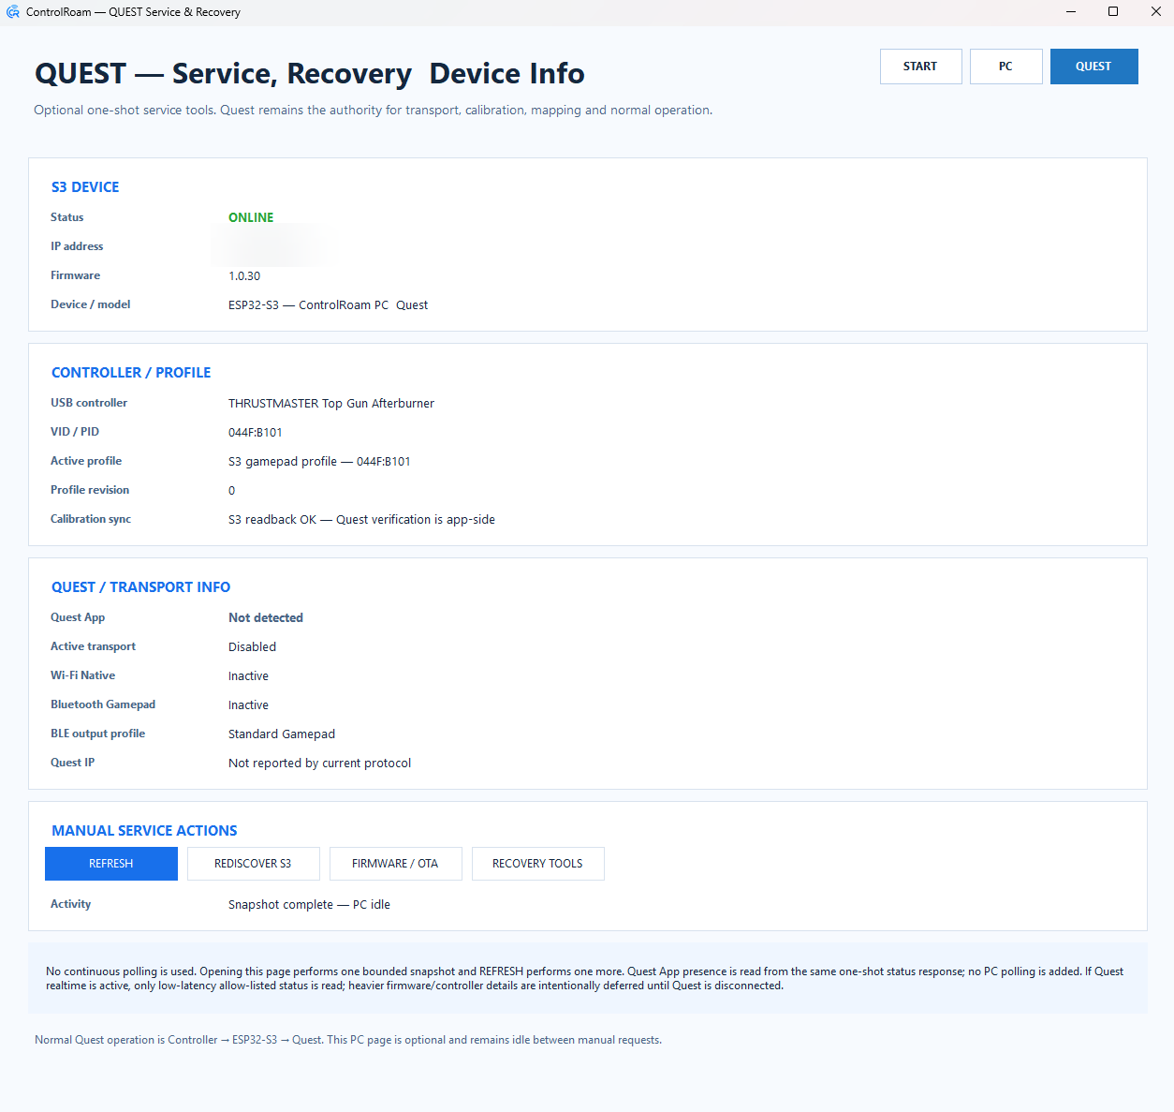Click REDISCOVER S3 button
The height and width of the screenshot is (1112, 1174).
pos(253,864)
